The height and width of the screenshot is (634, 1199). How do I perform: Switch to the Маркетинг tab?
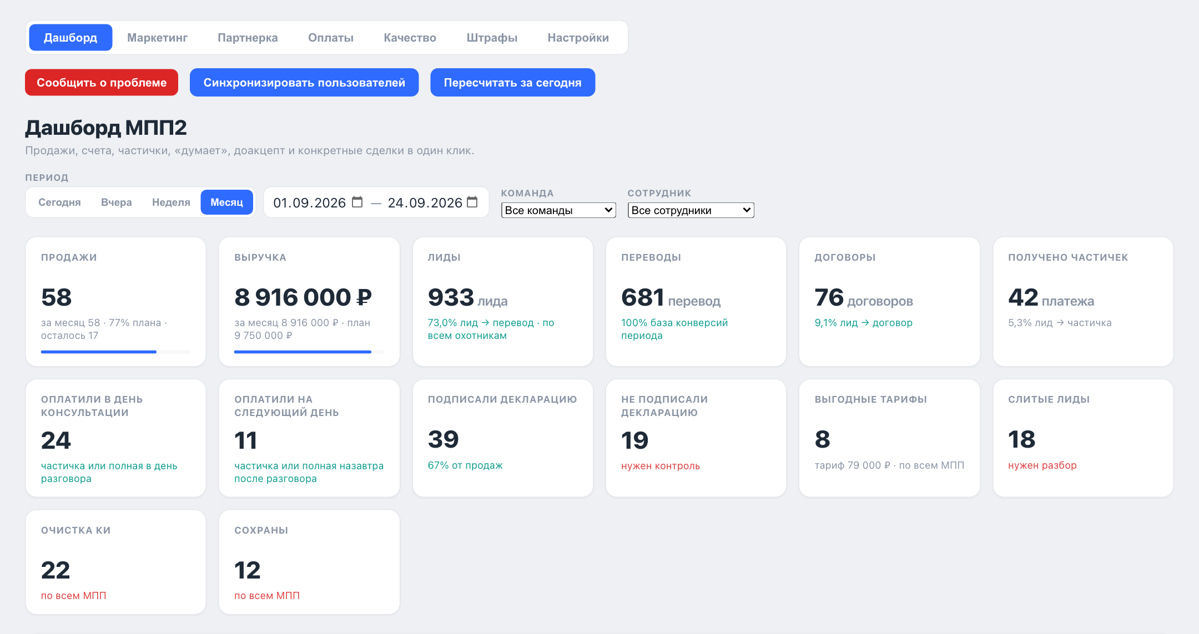pyautogui.click(x=157, y=38)
